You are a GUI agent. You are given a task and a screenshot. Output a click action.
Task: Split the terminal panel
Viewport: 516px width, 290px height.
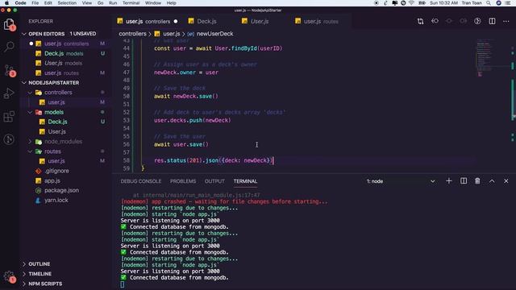coord(464,181)
